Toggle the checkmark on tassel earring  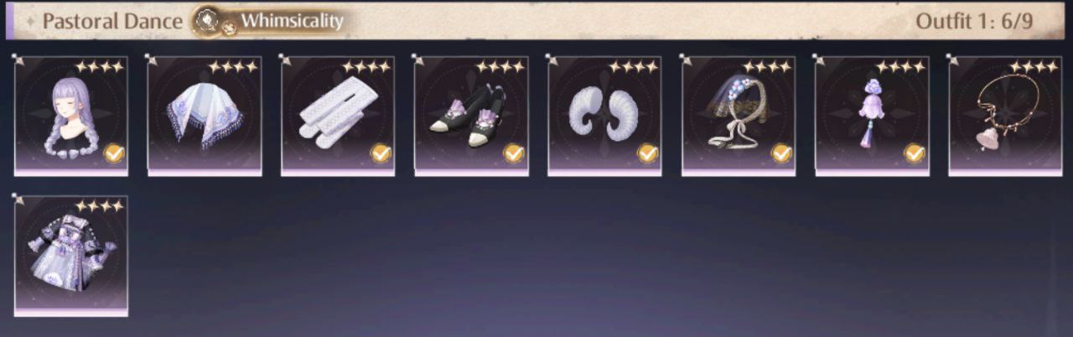[915, 153]
